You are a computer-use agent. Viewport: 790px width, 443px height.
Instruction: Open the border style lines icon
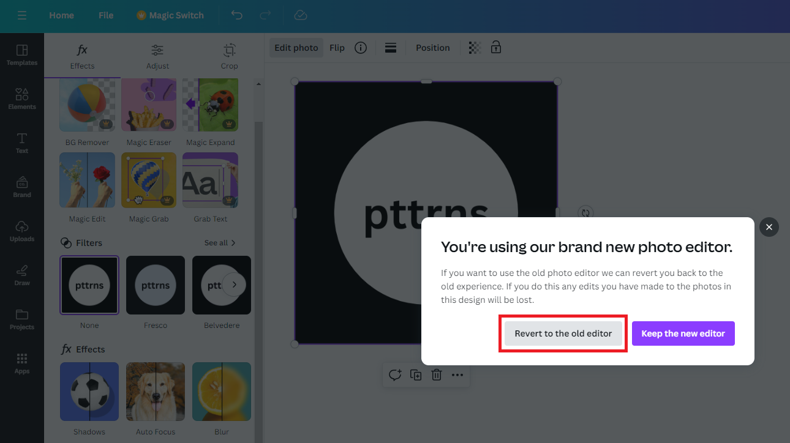391,48
